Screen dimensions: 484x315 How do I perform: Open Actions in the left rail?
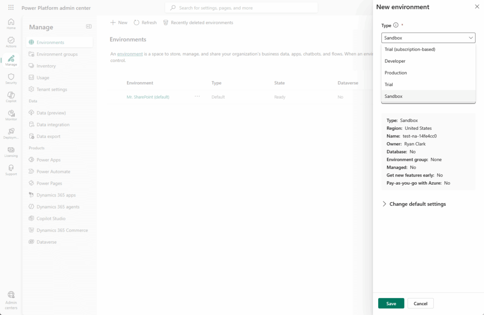(x=11, y=42)
